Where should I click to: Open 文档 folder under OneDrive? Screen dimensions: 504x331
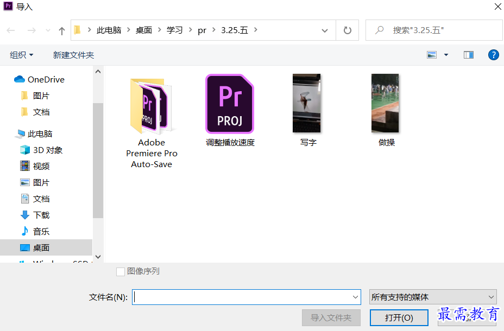35,112
